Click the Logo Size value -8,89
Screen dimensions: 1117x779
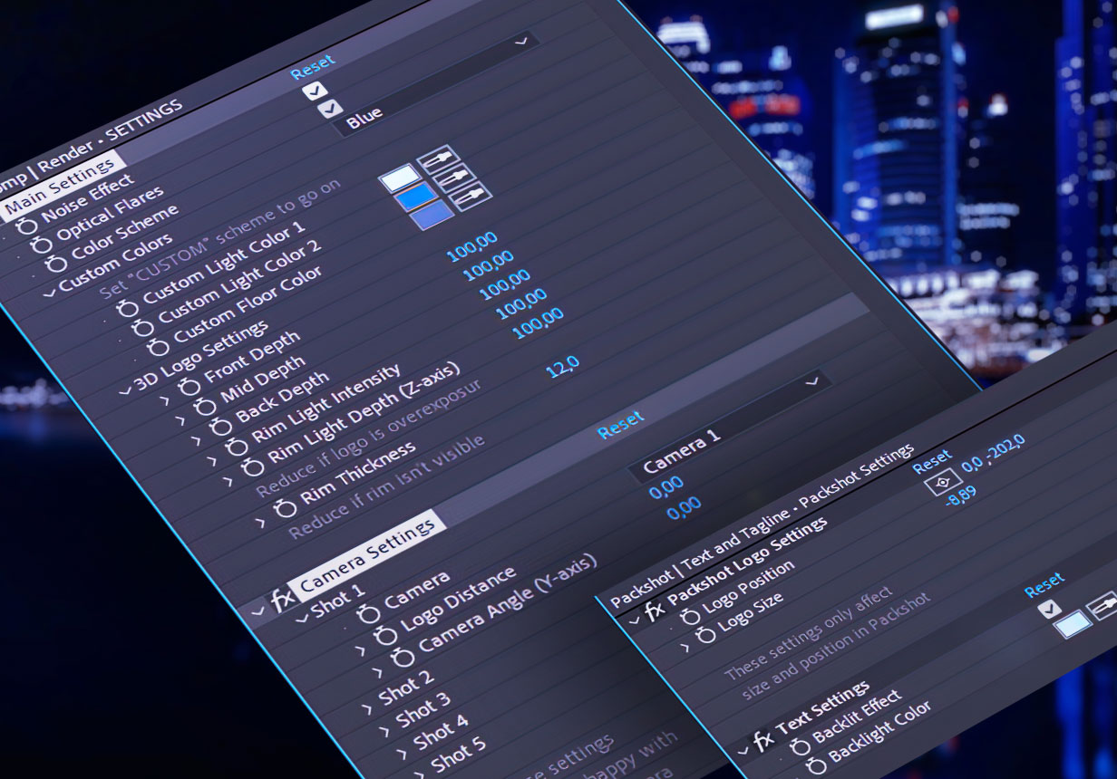click(x=962, y=495)
